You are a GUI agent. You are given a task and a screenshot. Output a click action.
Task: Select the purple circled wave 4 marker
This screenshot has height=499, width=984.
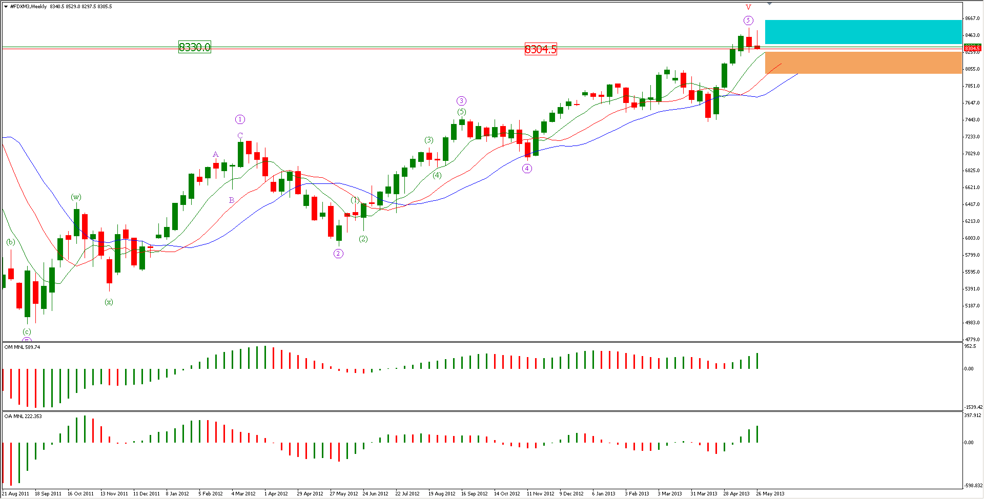(527, 169)
